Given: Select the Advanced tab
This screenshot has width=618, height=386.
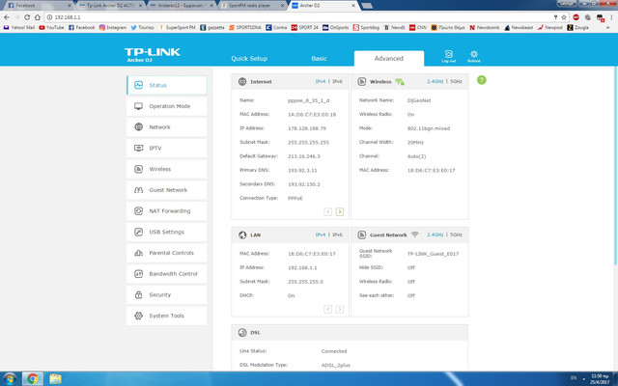Looking at the screenshot, I should (389, 58).
